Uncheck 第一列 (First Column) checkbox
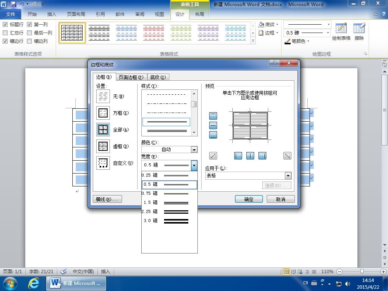This screenshot has height=291, width=388. [29, 24]
